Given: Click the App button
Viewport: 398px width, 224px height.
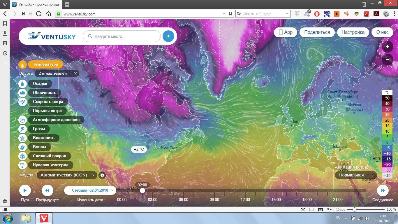Looking at the screenshot, I should (x=286, y=32).
